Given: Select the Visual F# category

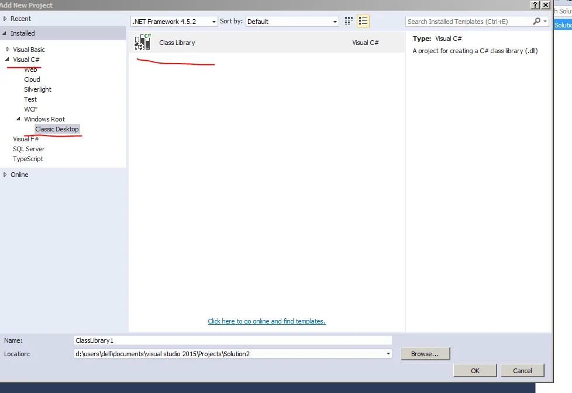Looking at the screenshot, I should [26, 139].
